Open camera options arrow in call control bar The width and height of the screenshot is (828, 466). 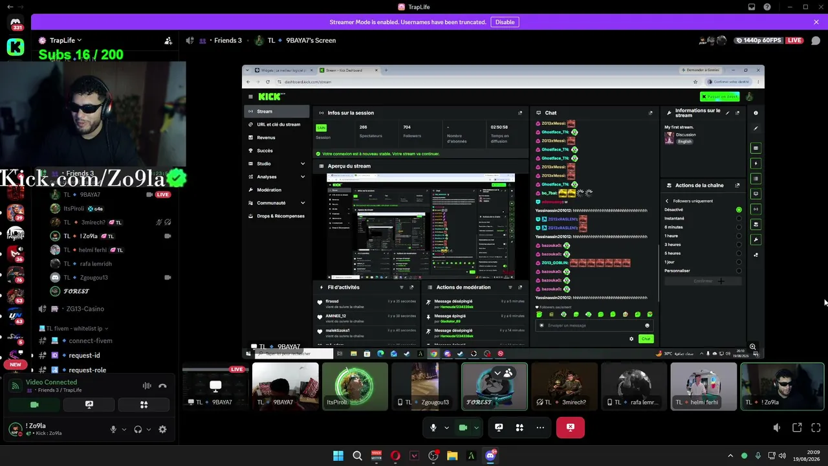tap(476, 428)
